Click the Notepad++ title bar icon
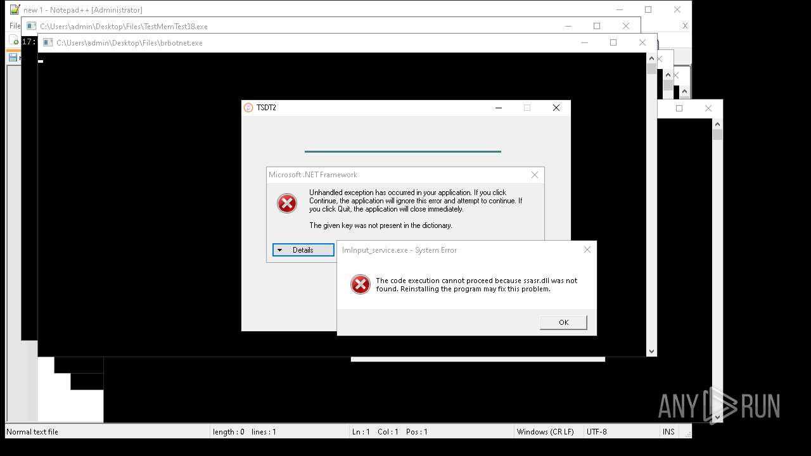This screenshot has width=811, height=456. pyautogui.click(x=15, y=9)
